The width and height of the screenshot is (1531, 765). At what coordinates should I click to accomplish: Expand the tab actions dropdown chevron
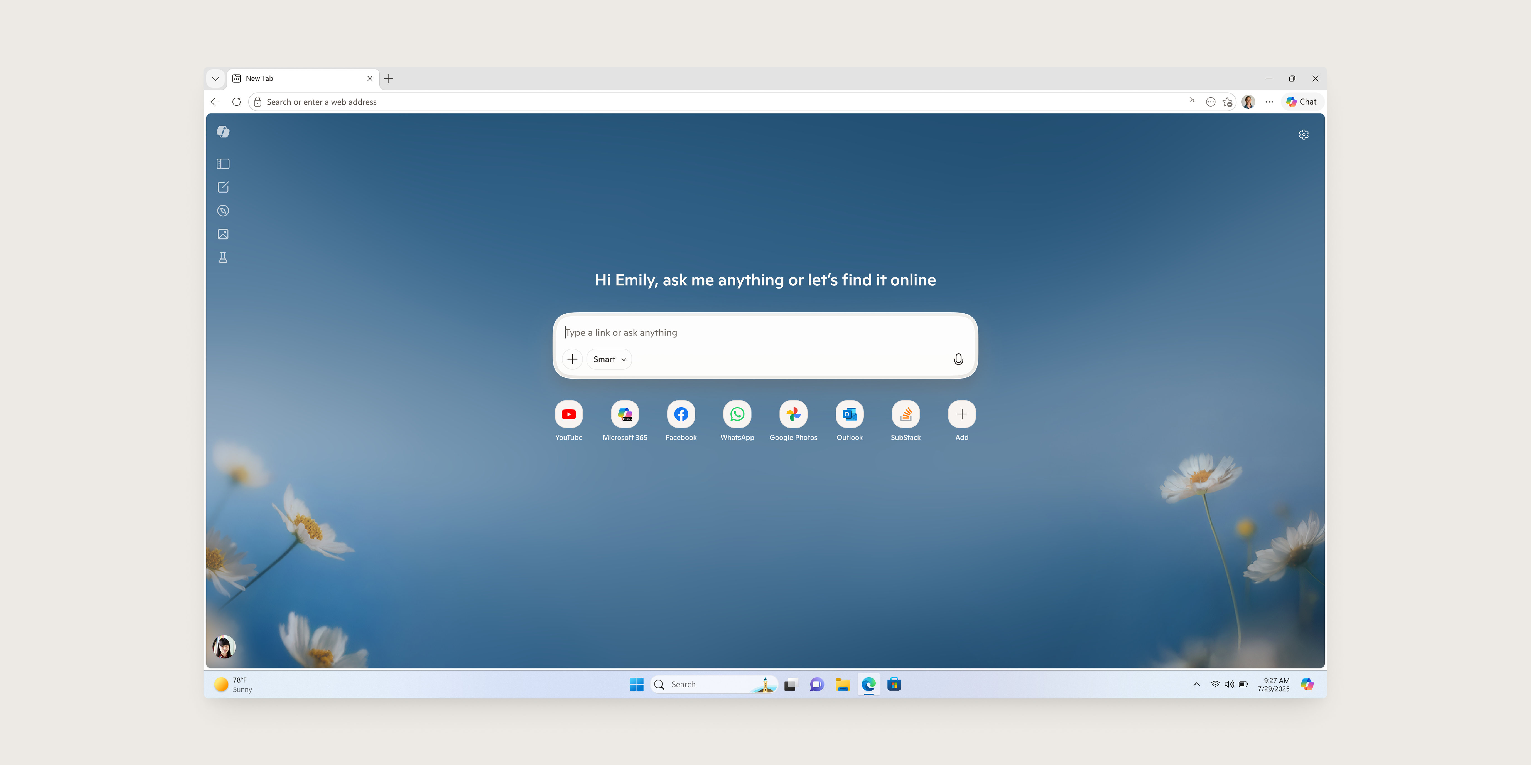(x=215, y=78)
